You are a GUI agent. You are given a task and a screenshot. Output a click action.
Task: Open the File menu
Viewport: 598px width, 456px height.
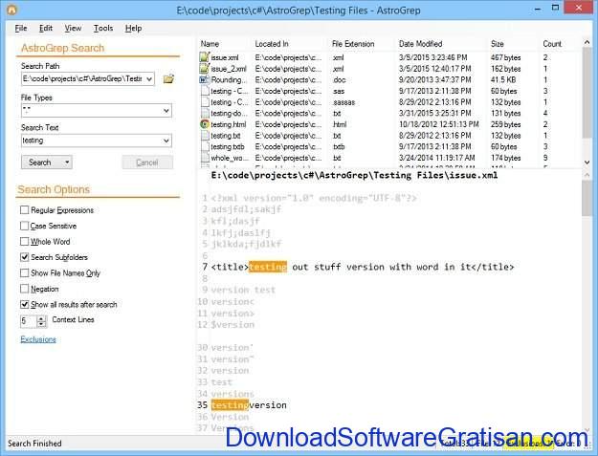pos(21,28)
